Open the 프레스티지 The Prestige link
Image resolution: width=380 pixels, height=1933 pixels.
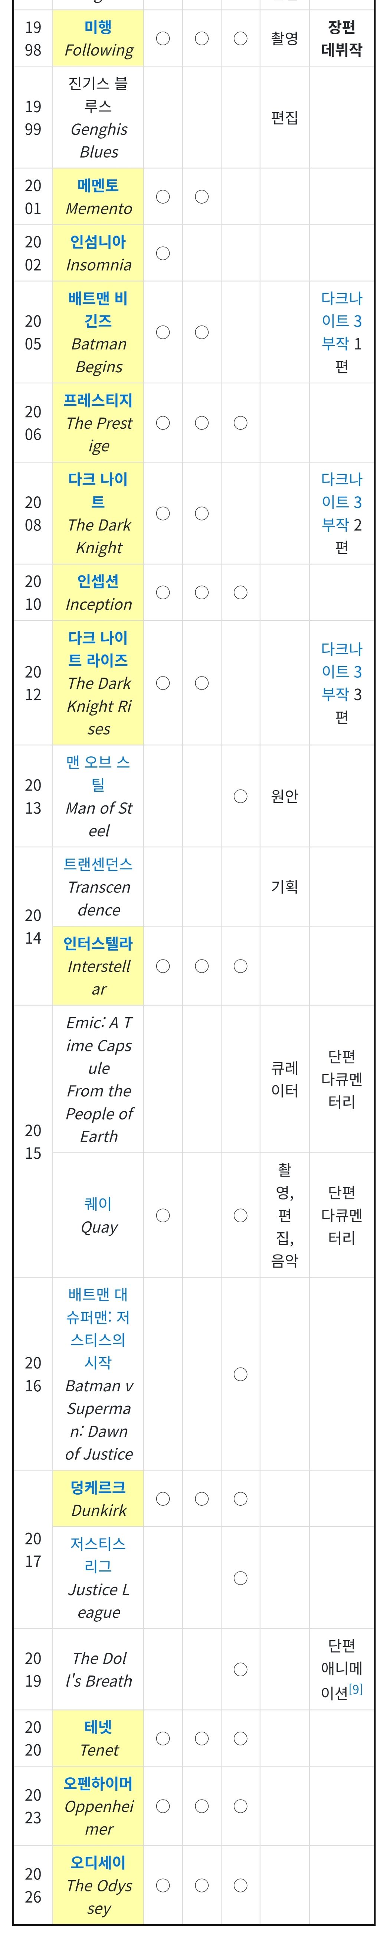coord(98,400)
